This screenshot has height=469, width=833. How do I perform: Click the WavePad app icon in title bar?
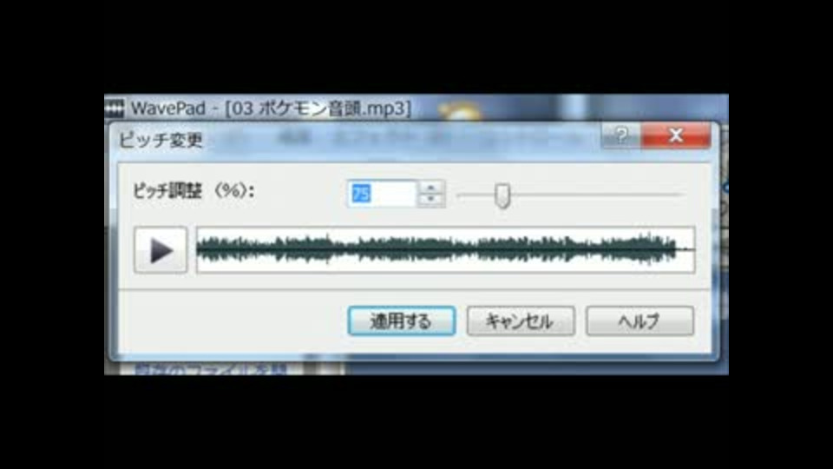pyautogui.click(x=115, y=108)
